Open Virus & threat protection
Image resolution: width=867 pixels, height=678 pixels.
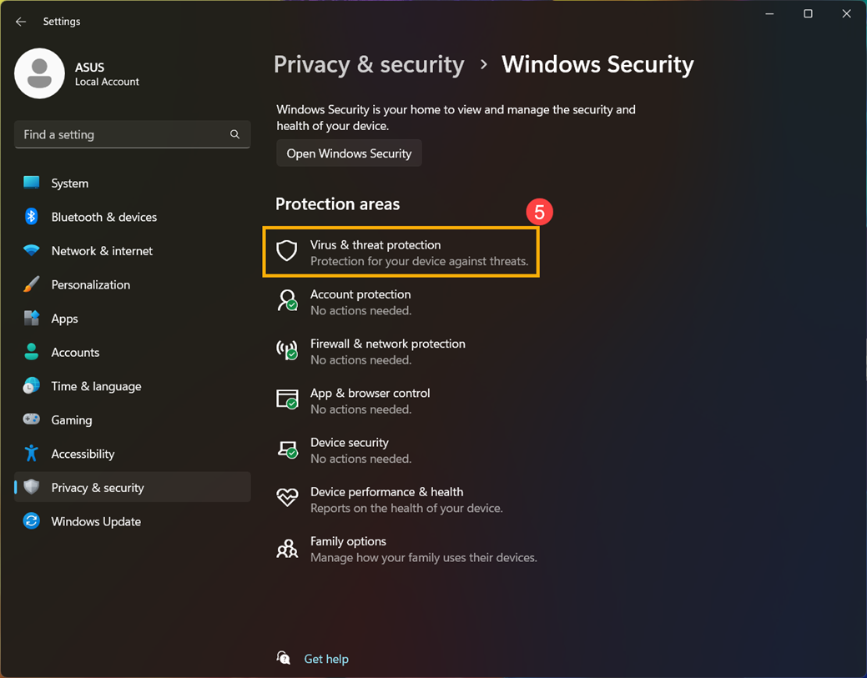401,251
